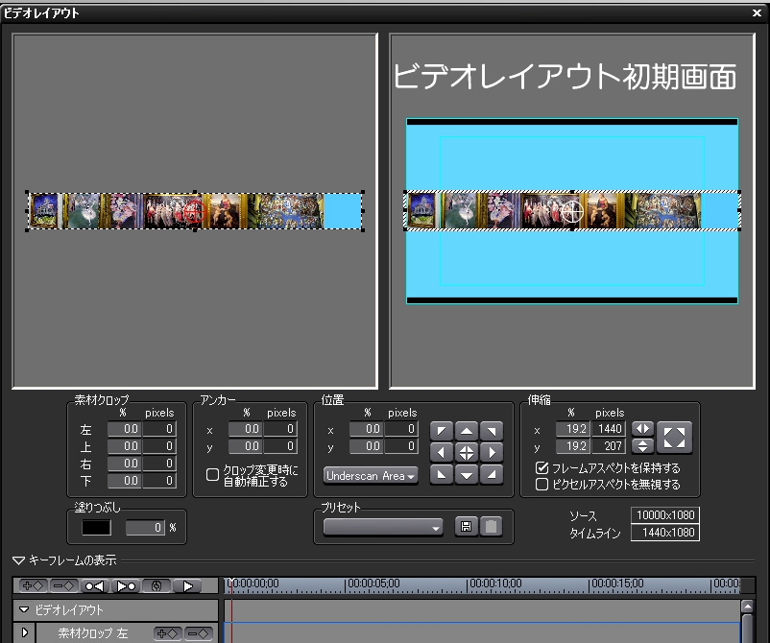Collapse the キーフレームの表示 section
The image size is (770, 643).
click(x=18, y=560)
